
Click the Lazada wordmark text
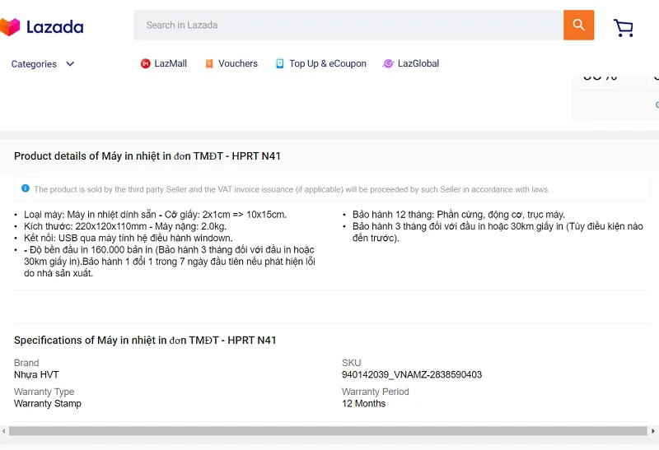click(55, 27)
